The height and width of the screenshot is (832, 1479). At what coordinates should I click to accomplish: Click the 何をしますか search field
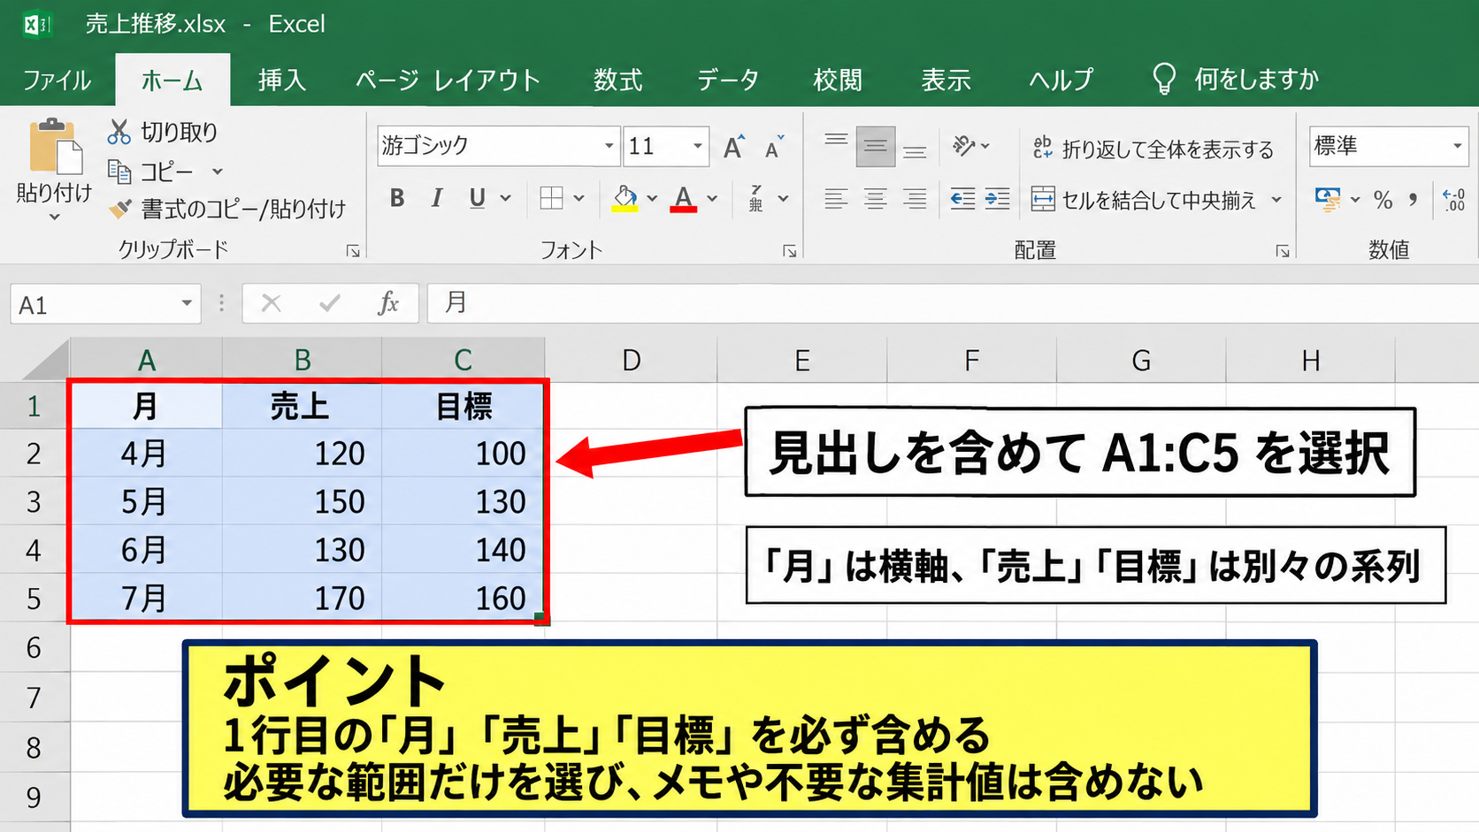(x=1256, y=80)
